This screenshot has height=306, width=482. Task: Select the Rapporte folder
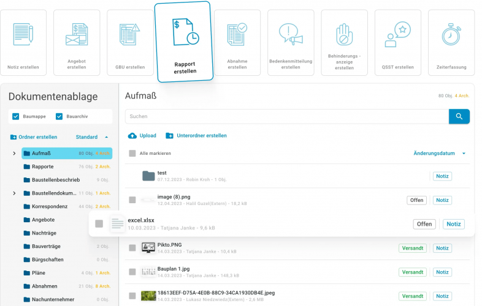tap(67, 166)
